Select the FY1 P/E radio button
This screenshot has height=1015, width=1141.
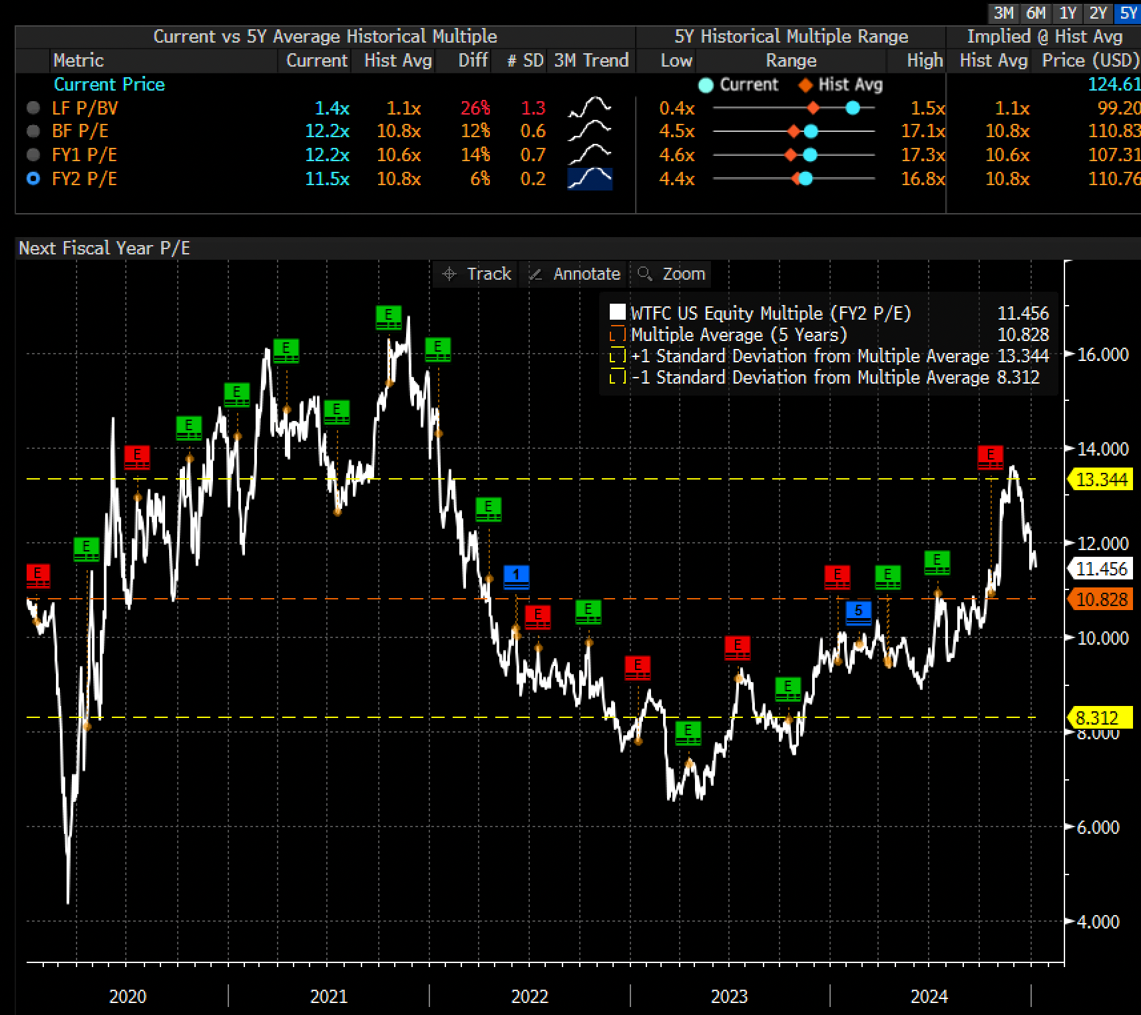tap(33, 155)
